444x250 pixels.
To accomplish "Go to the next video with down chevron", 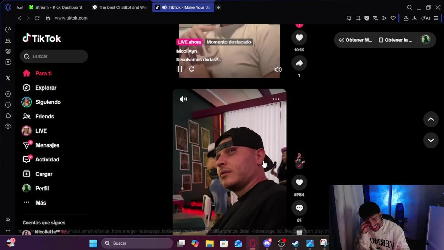I will 431,140.
